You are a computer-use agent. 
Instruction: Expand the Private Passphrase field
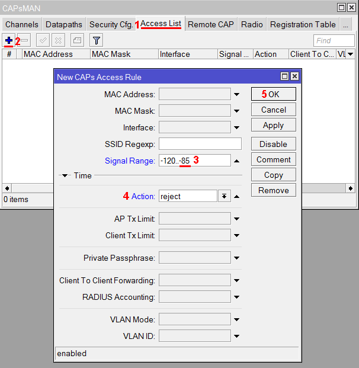pos(236,258)
